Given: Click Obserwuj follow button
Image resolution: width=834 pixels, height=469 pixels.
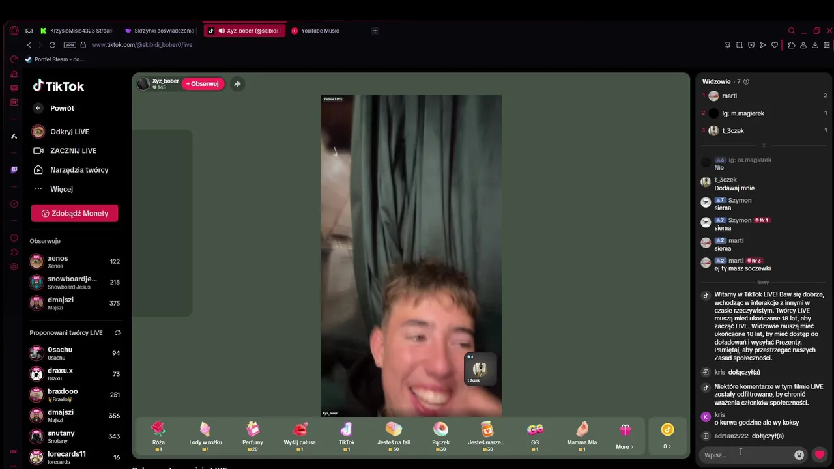Looking at the screenshot, I should pyautogui.click(x=203, y=83).
